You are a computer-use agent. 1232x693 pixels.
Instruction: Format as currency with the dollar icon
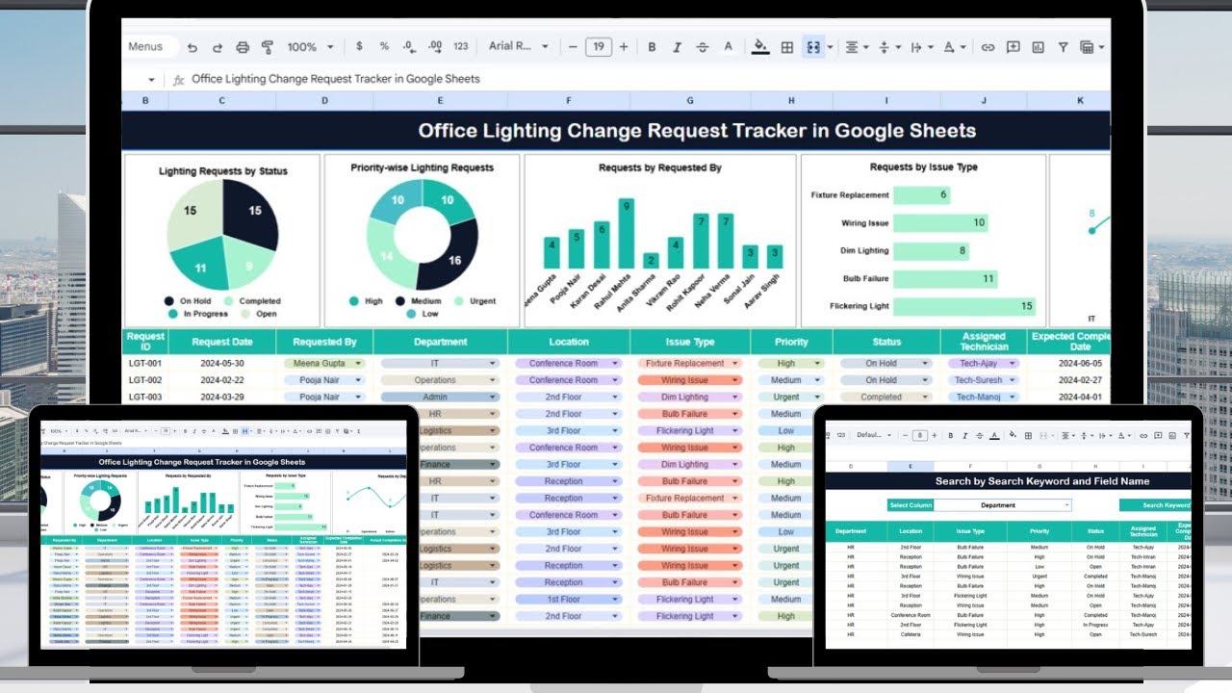coord(359,46)
